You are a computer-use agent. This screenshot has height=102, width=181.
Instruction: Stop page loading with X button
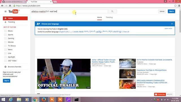pyautogui.click(x=10, y=6)
